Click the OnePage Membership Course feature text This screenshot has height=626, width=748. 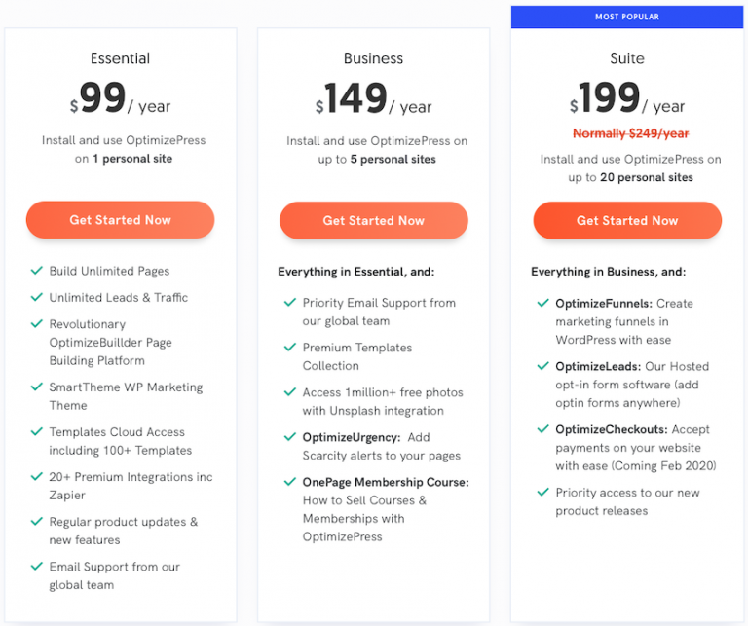(x=386, y=482)
